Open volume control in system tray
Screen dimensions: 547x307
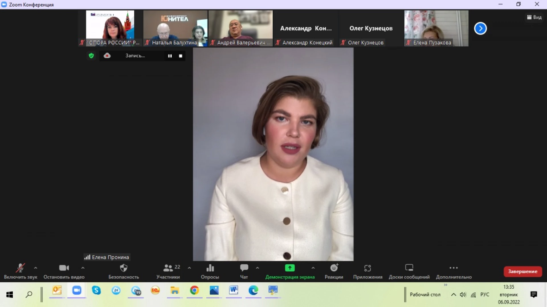463,294
